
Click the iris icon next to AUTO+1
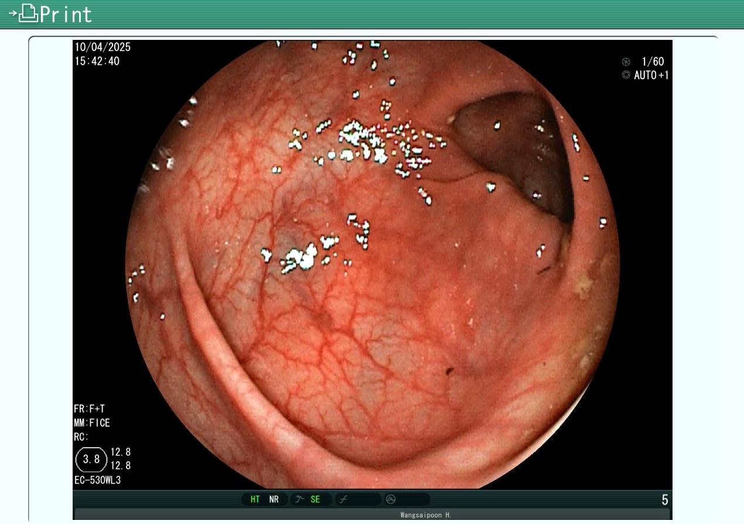[626, 75]
